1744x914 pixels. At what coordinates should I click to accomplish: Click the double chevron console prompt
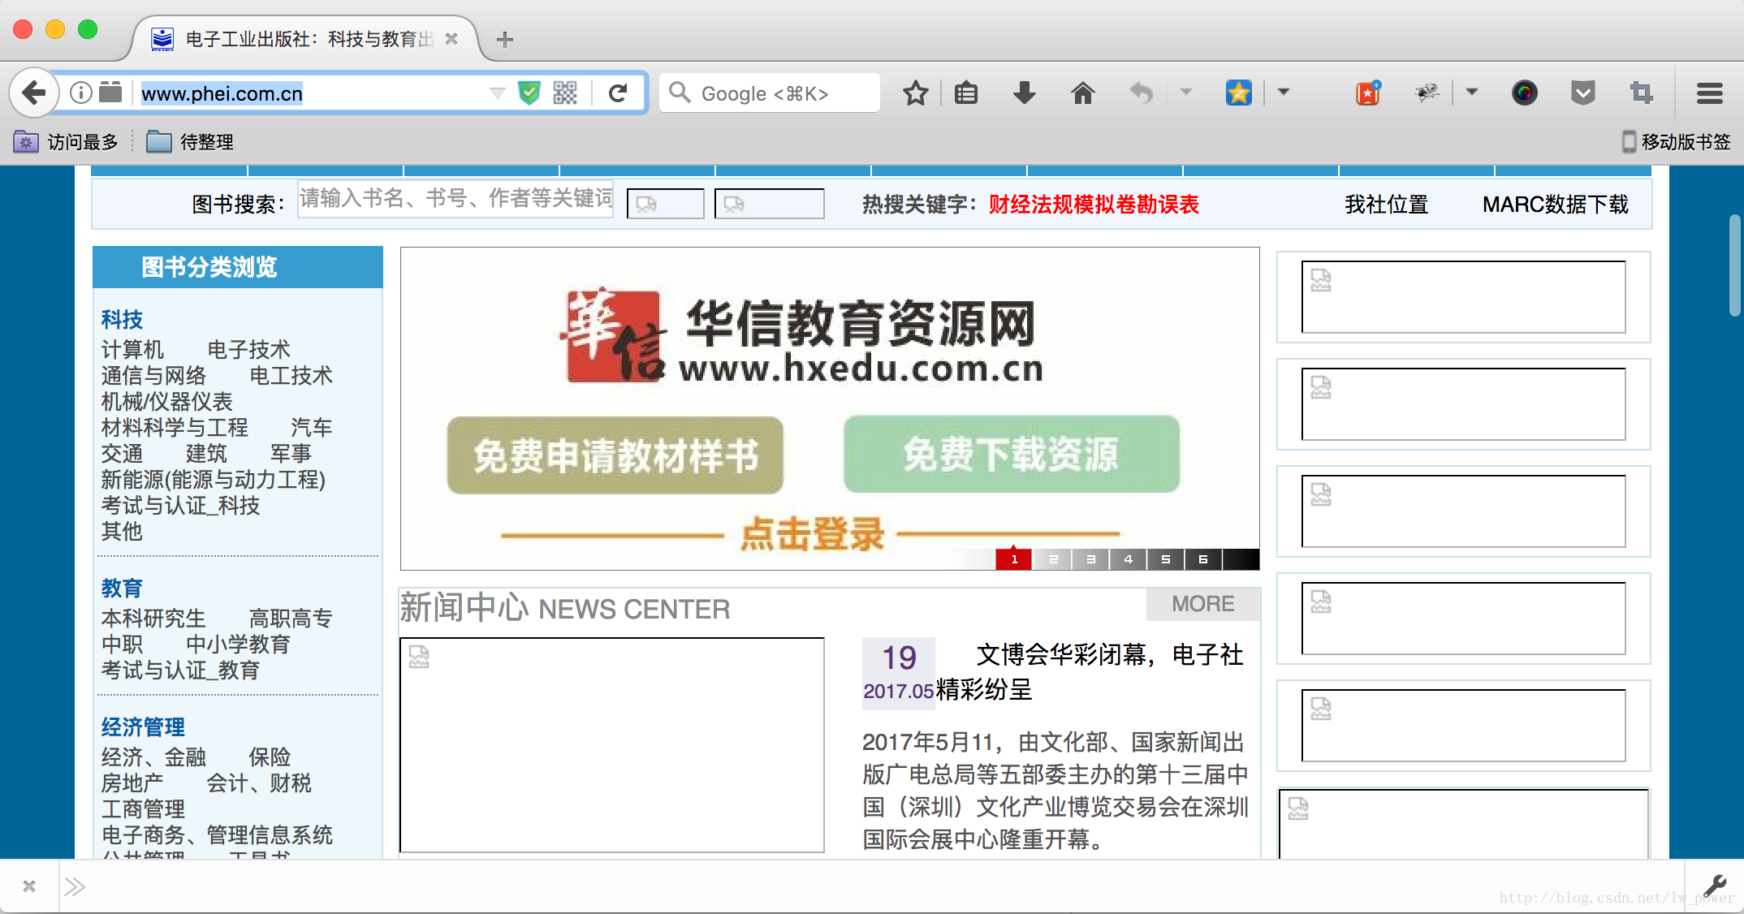point(75,886)
